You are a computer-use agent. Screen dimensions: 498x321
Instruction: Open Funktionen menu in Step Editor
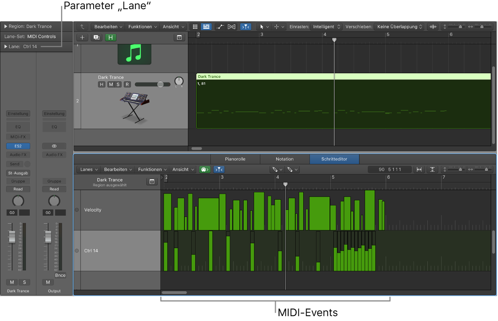pyautogui.click(x=152, y=169)
